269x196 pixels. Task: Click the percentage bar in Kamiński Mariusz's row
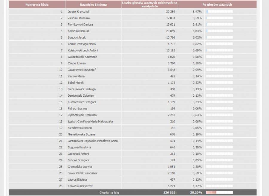point(220,31)
